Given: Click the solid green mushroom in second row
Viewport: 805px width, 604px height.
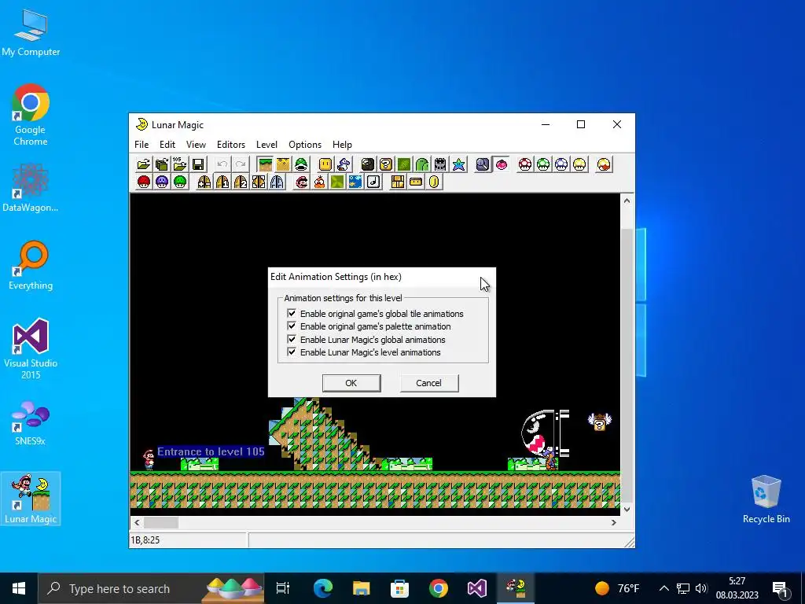Looking at the screenshot, I should [x=180, y=182].
